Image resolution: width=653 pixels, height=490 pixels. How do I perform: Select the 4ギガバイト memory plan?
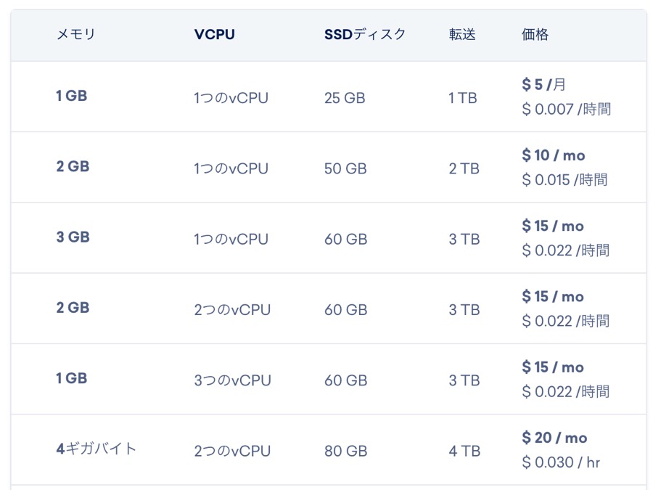point(96,449)
